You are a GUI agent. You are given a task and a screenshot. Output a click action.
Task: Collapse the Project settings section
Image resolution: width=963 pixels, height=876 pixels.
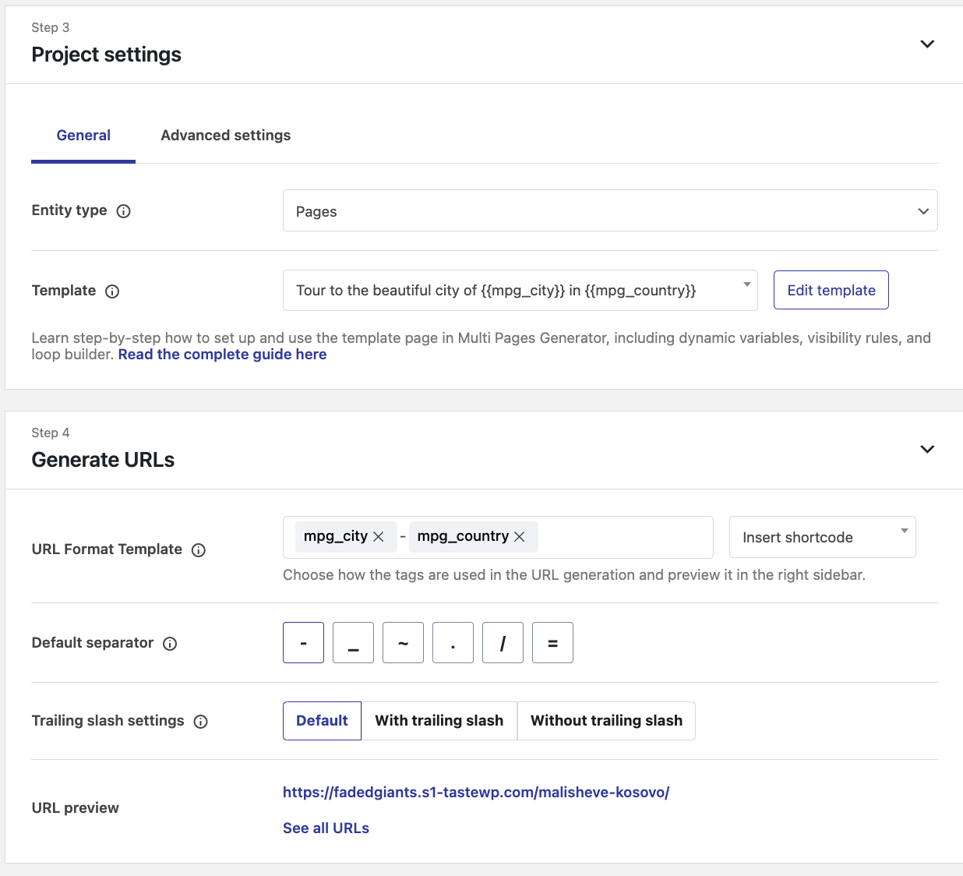(x=927, y=44)
